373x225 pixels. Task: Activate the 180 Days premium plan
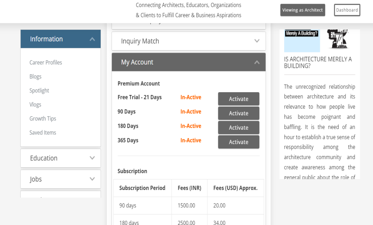point(239,128)
